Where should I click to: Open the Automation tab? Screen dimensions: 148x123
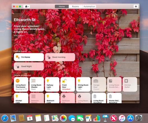click(x=89, y=6)
